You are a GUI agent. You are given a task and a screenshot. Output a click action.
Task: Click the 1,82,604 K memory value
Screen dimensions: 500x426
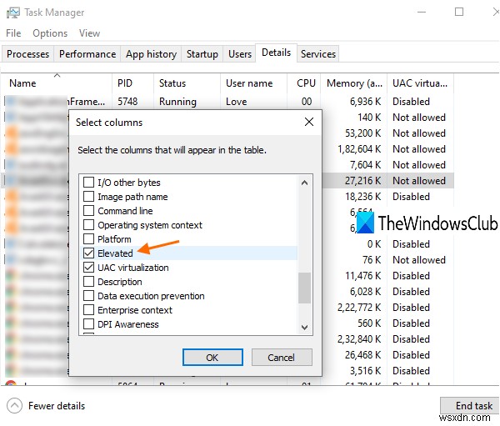click(x=359, y=149)
